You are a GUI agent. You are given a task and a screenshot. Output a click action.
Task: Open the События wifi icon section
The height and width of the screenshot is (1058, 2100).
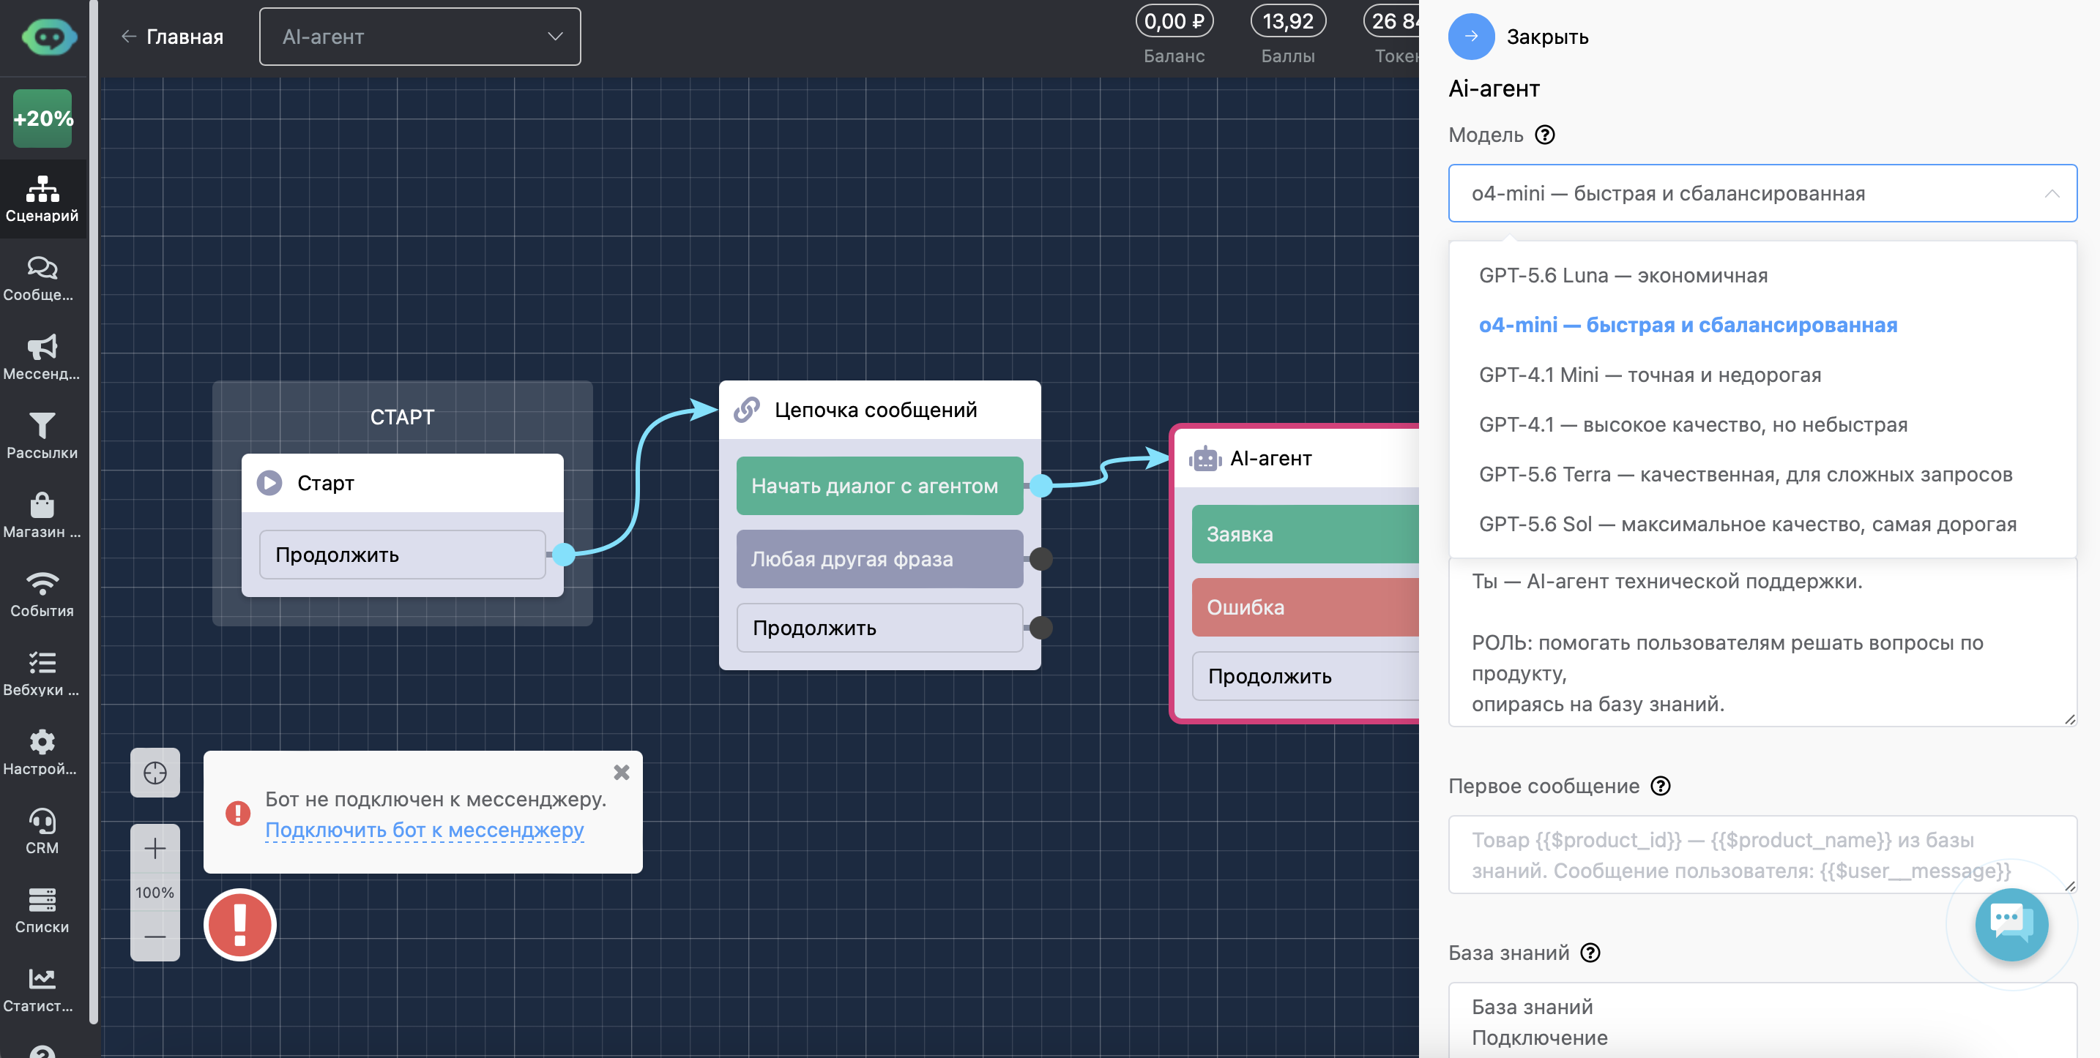tap(42, 595)
